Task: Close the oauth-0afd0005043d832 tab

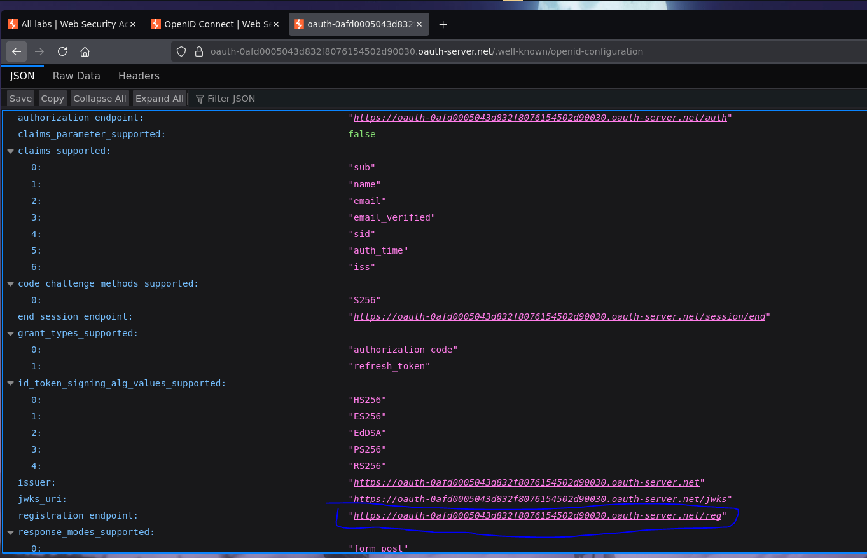Action: point(419,24)
